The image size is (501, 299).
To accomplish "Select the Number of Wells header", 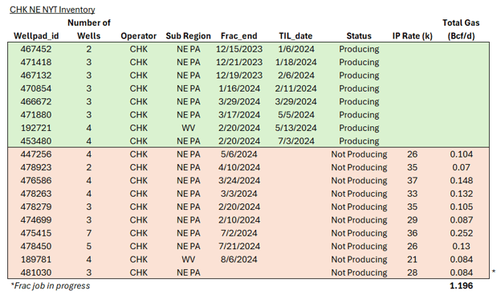I will coord(89,29).
